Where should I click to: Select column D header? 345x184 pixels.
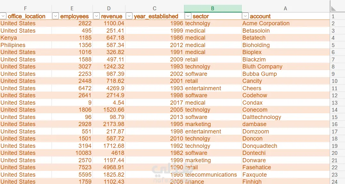(x=109, y=9)
